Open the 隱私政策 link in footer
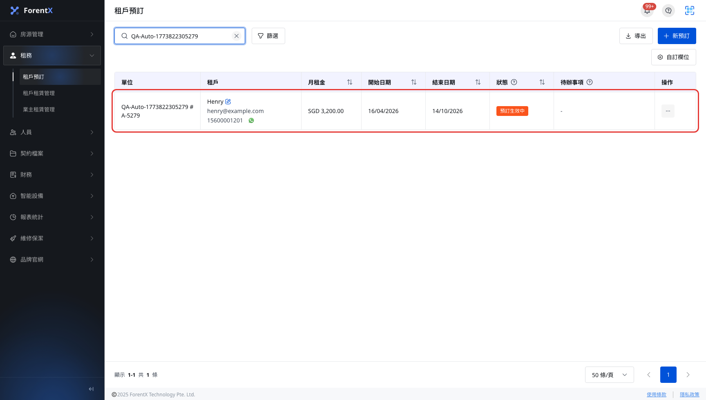Image resolution: width=706 pixels, height=400 pixels. [690, 394]
